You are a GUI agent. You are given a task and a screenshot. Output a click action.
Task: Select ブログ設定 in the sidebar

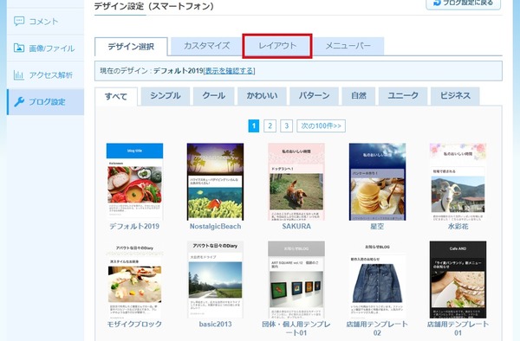click(x=45, y=102)
